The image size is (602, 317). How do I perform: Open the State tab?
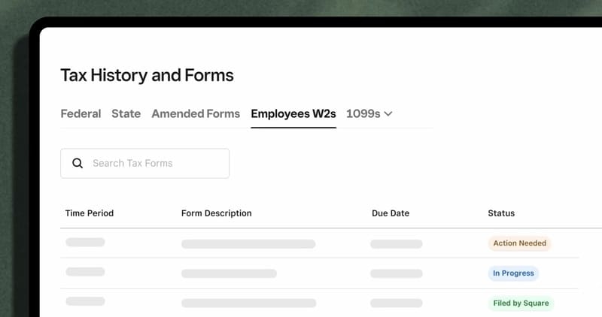point(126,114)
